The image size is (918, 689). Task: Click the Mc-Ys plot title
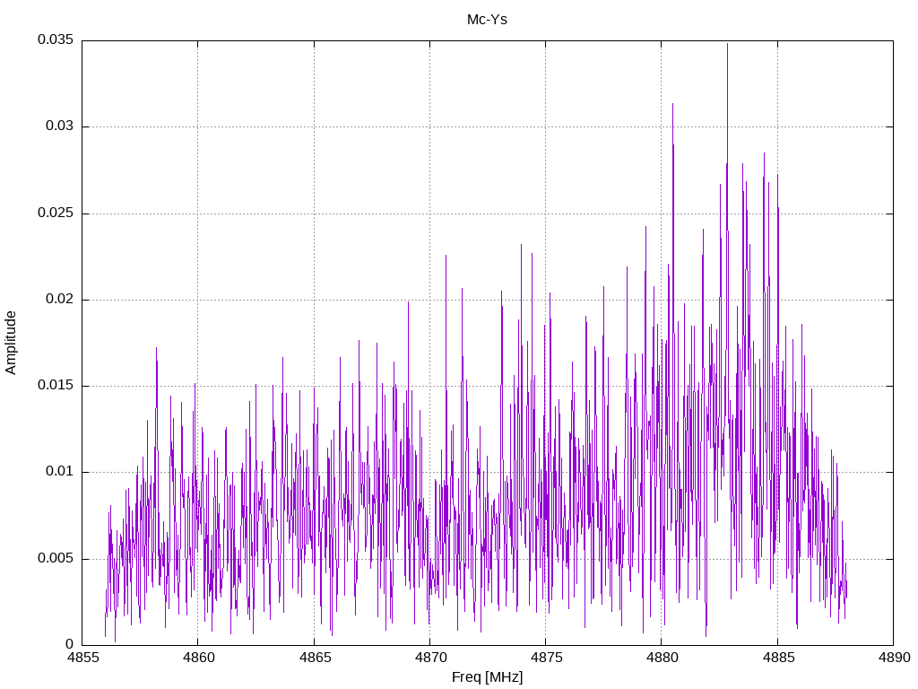click(487, 20)
